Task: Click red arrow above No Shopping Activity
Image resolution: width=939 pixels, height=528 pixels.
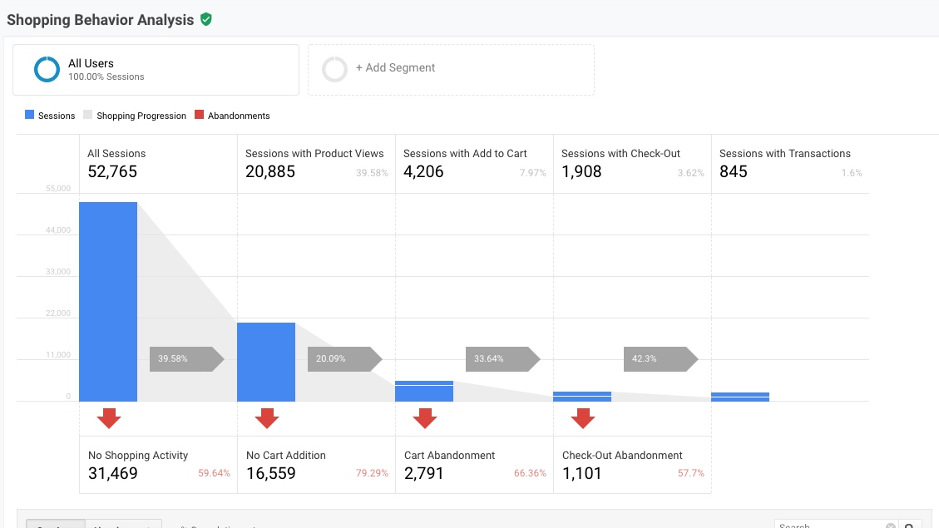Action: click(x=109, y=417)
